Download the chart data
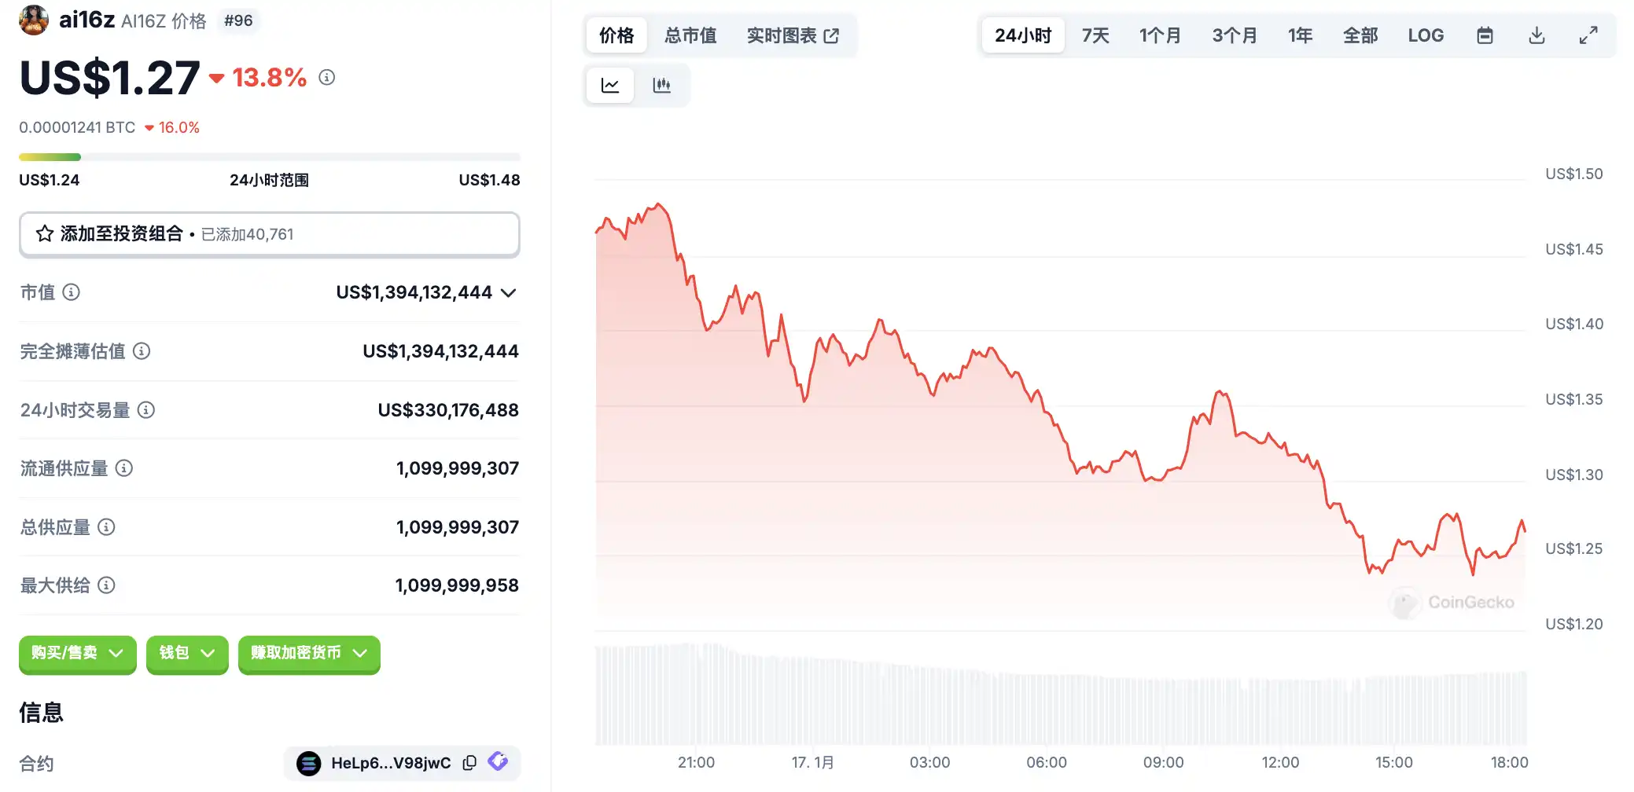This screenshot has width=1634, height=792. tap(1536, 35)
